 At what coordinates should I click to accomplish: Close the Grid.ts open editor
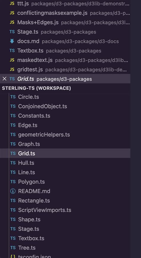4,79
